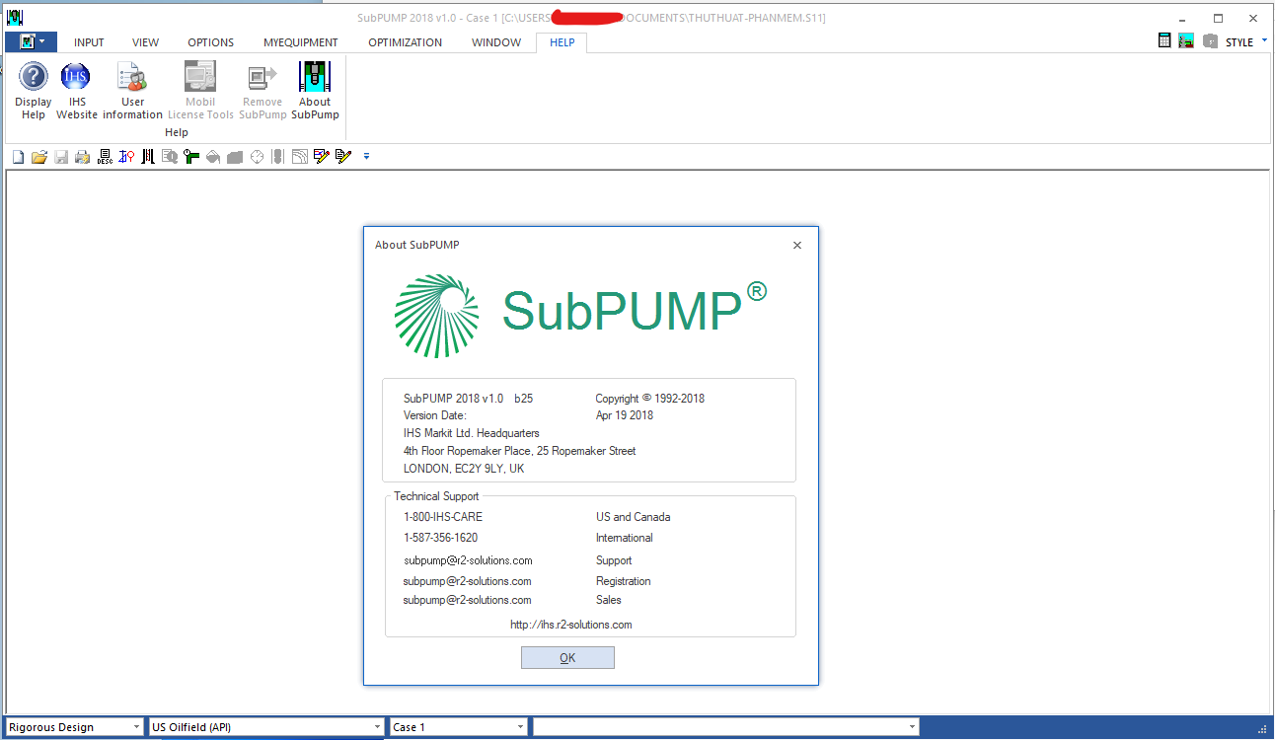The image size is (1275, 740).
Task: Open Display Help from the Help ribbon
Action: click(x=34, y=91)
